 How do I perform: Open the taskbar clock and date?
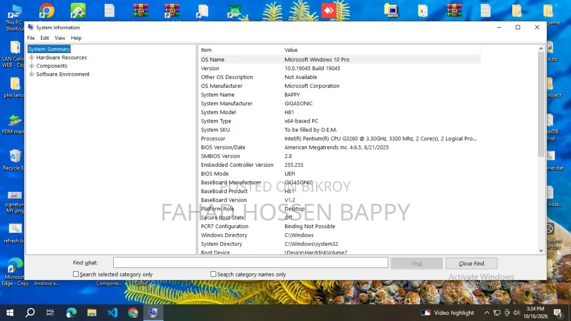pos(535,313)
